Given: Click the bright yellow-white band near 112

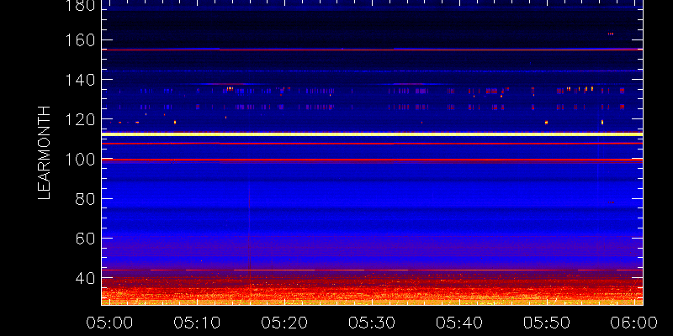Looking at the screenshot, I should click(x=372, y=134).
